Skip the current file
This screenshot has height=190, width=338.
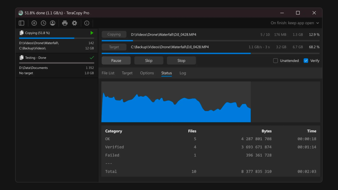[149, 61]
